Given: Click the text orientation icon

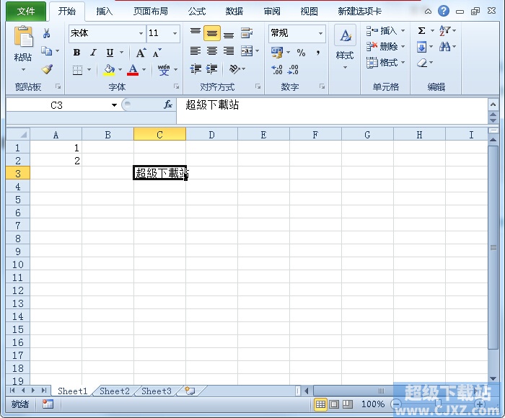Looking at the screenshot, I should coord(234,69).
